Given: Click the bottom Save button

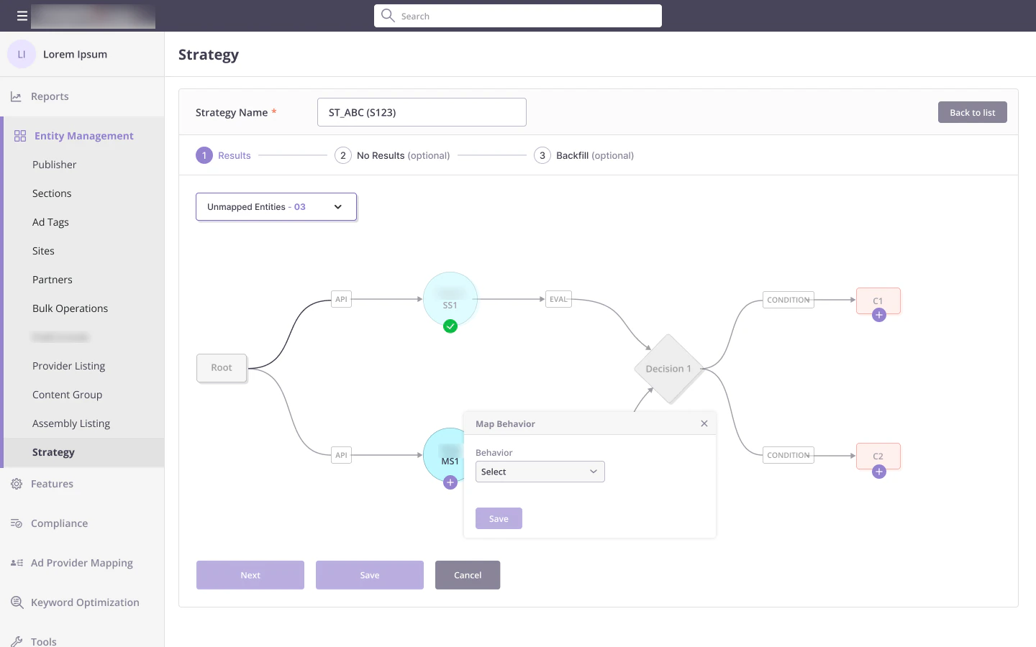Looking at the screenshot, I should (370, 575).
